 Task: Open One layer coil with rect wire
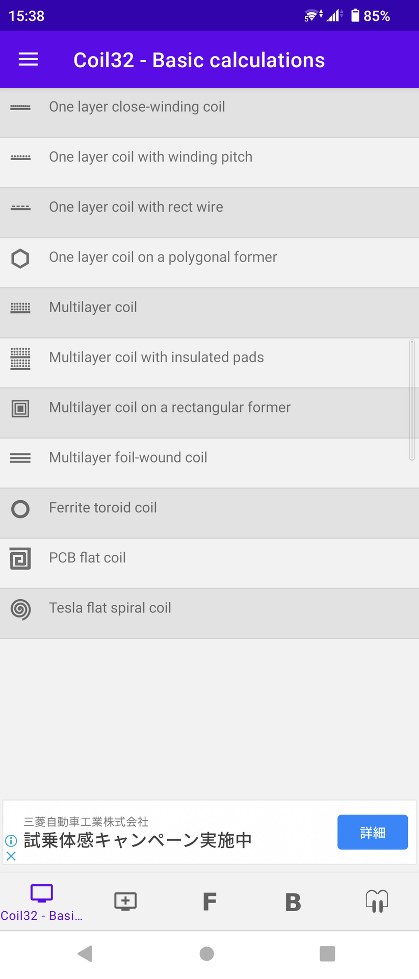coord(136,207)
